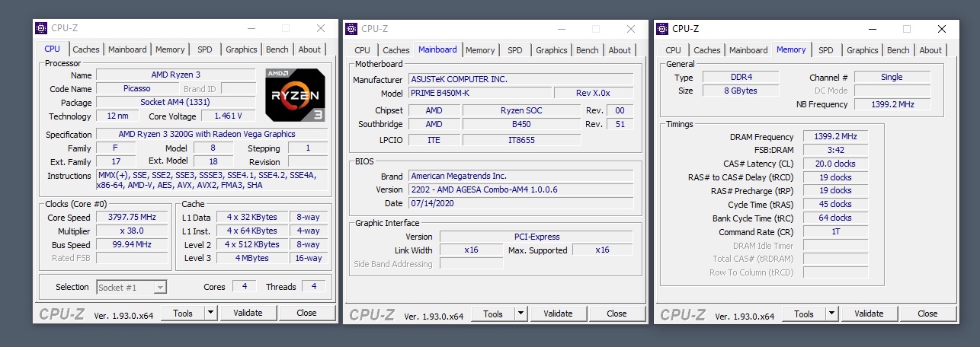The height and width of the screenshot is (347, 980).
Task: Expand Tools dropdown arrow in CPU window
Action: [211, 313]
